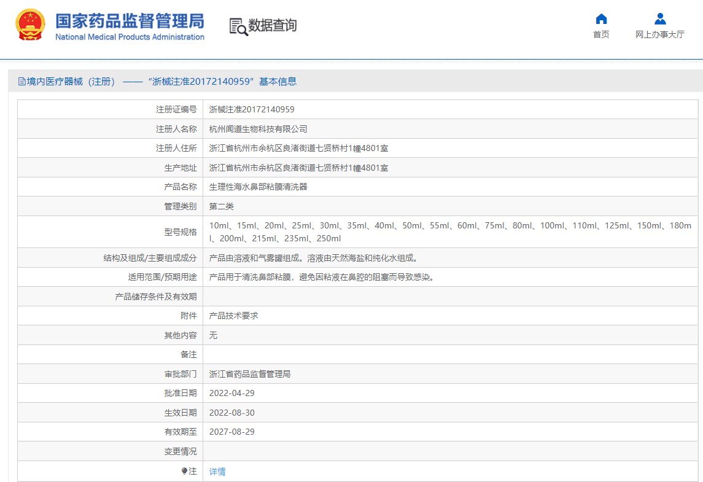The height and width of the screenshot is (482, 703).
Task: Select effective date 2022-08-30
Action: (232, 413)
